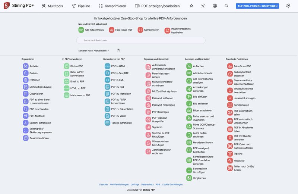This screenshot has width=298, height=194.
Task: Select the Wasserzeichen hinzufügen icon
Action: coord(148,143)
